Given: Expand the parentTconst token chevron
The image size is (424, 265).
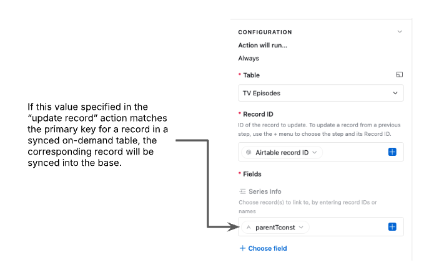Looking at the screenshot, I should coord(301,228).
